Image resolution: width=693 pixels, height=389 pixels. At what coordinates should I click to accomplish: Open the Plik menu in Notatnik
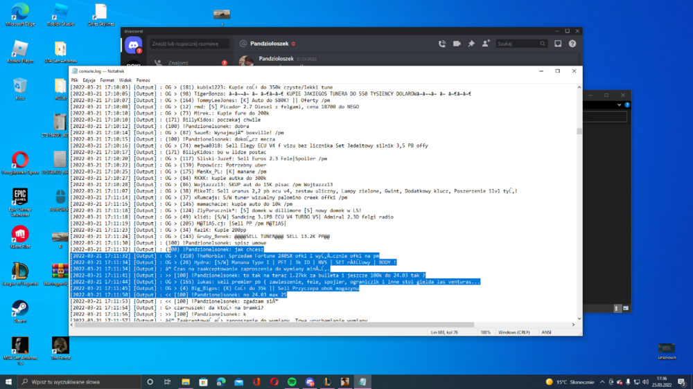point(74,80)
